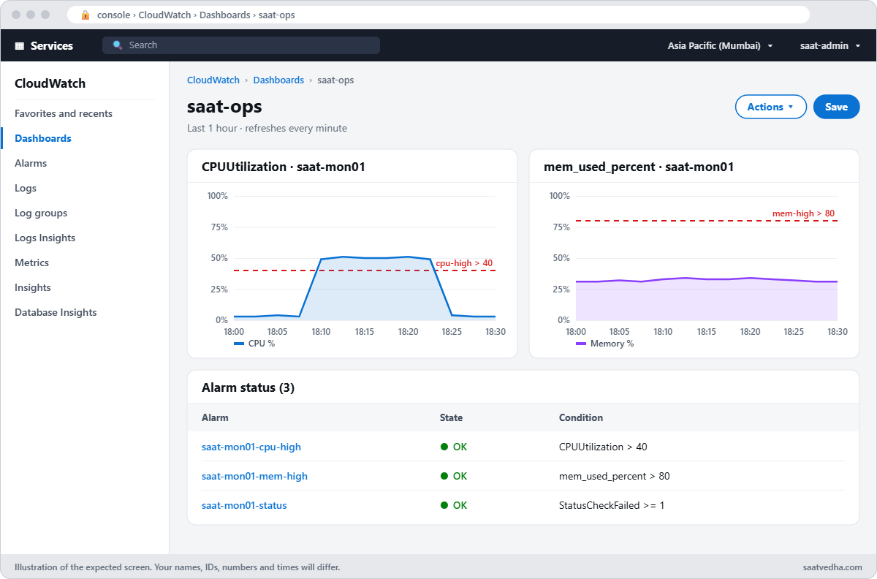Viewport: 877px width, 579px height.
Task: Click the search magnifier icon
Action: click(118, 45)
